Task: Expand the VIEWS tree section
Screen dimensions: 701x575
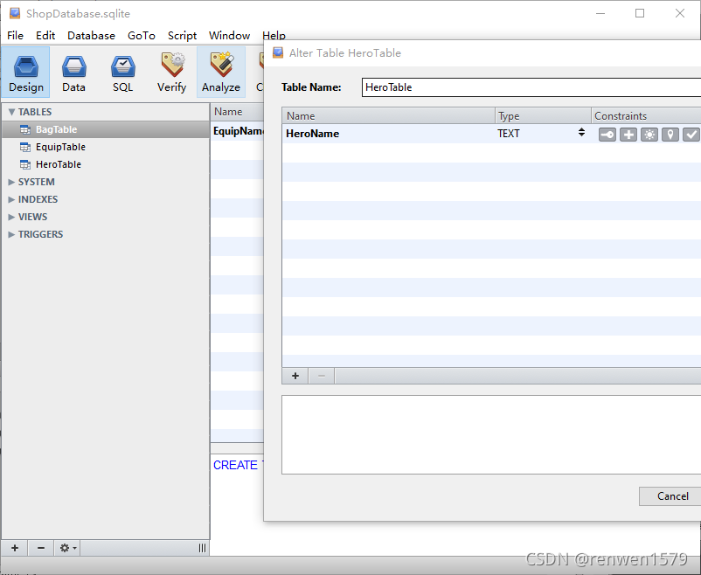Action: coord(11,217)
